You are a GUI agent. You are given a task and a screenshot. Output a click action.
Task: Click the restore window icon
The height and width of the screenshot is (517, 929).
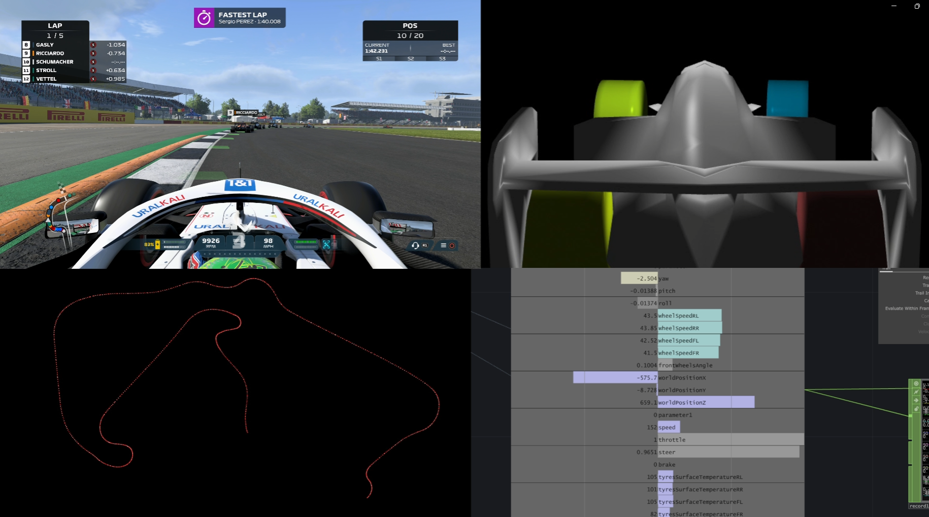point(917,6)
